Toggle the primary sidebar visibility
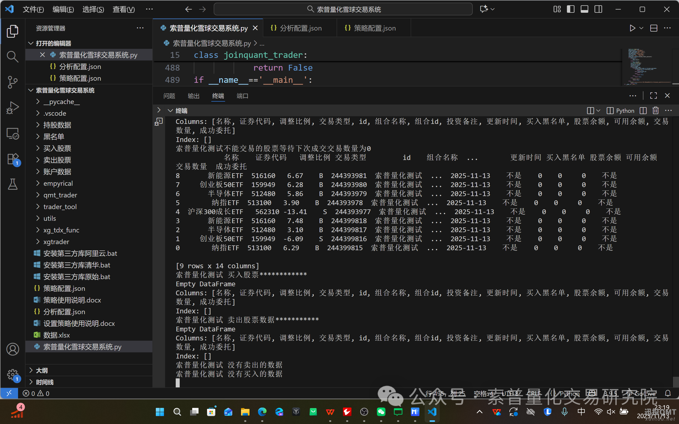 [570, 9]
